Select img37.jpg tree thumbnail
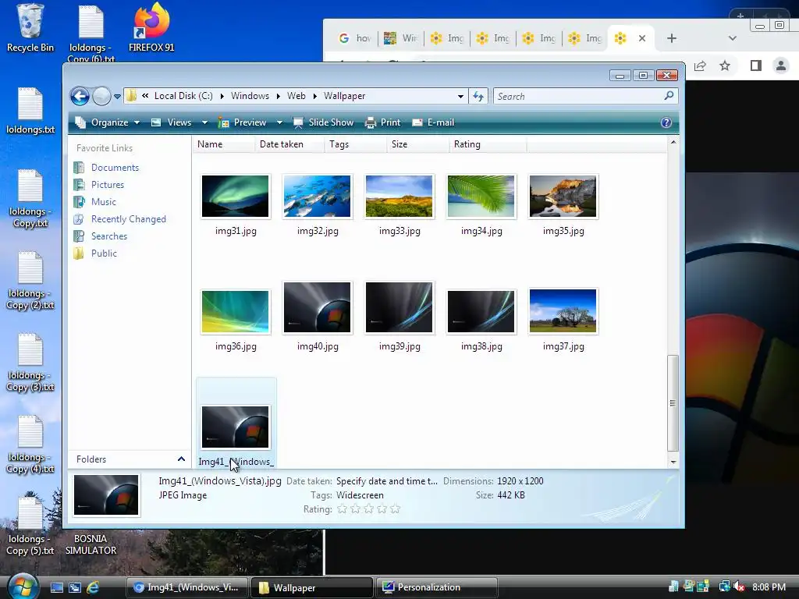 (563, 310)
